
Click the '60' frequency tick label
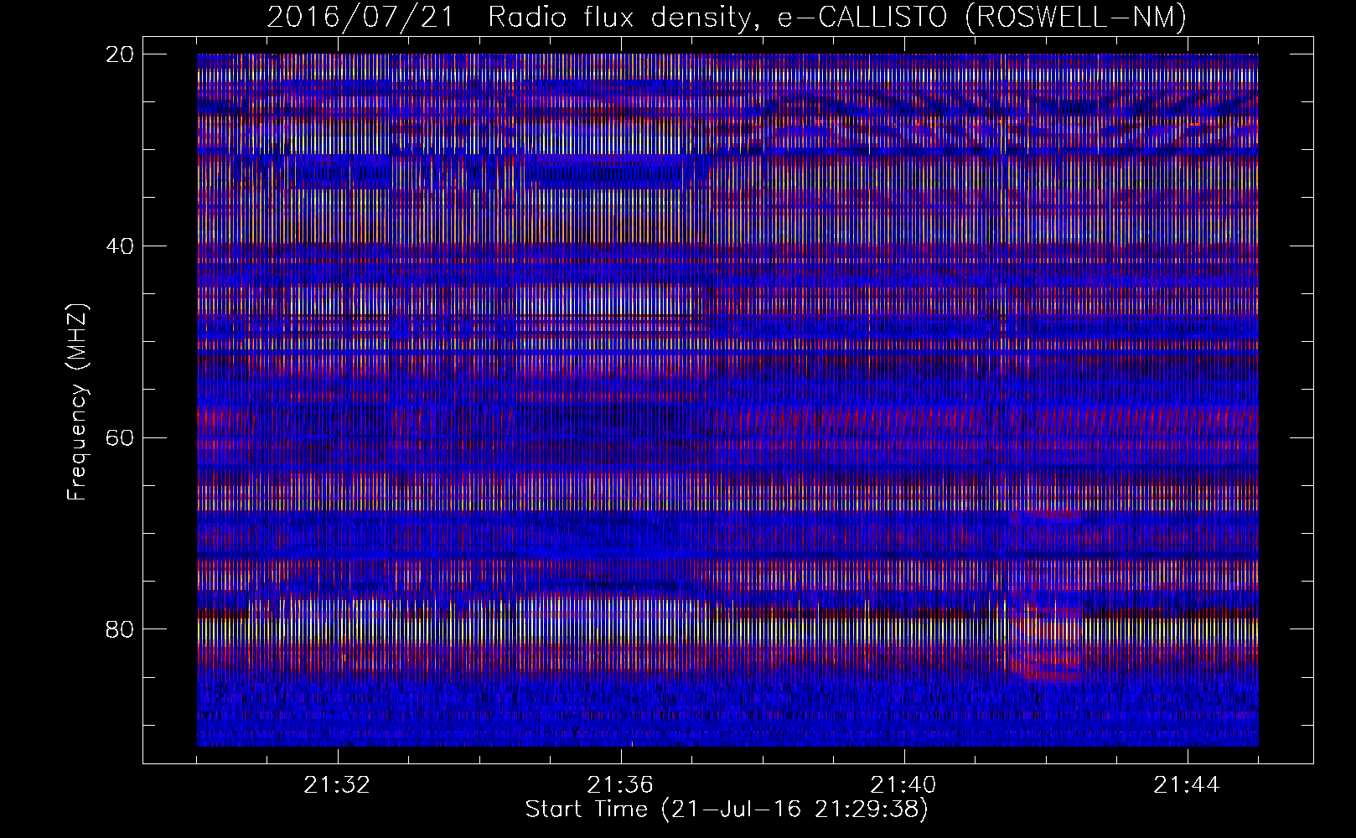(x=118, y=437)
